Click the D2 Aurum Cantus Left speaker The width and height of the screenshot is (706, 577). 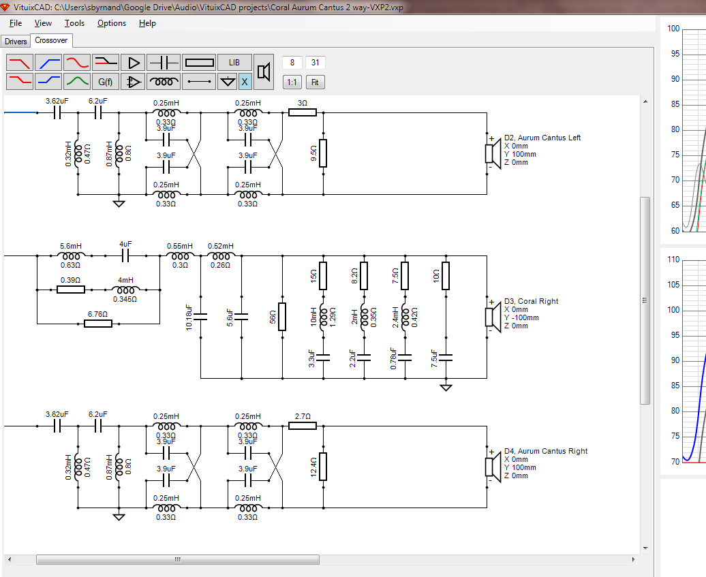coord(493,153)
